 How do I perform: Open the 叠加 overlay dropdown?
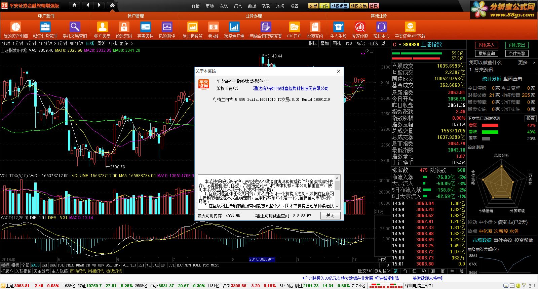point(324,43)
